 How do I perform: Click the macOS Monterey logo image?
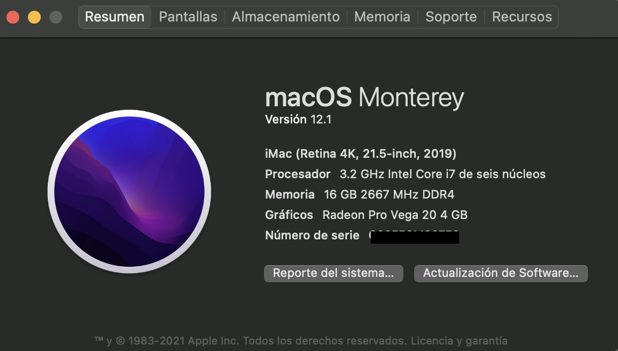[129, 191]
